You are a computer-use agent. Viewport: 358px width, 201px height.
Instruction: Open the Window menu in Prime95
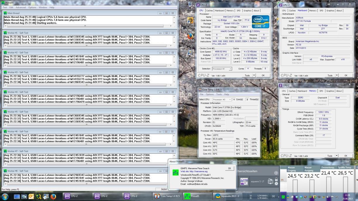click(43, 7)
